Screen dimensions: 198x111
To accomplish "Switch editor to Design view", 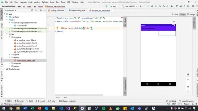I will 191,14.
